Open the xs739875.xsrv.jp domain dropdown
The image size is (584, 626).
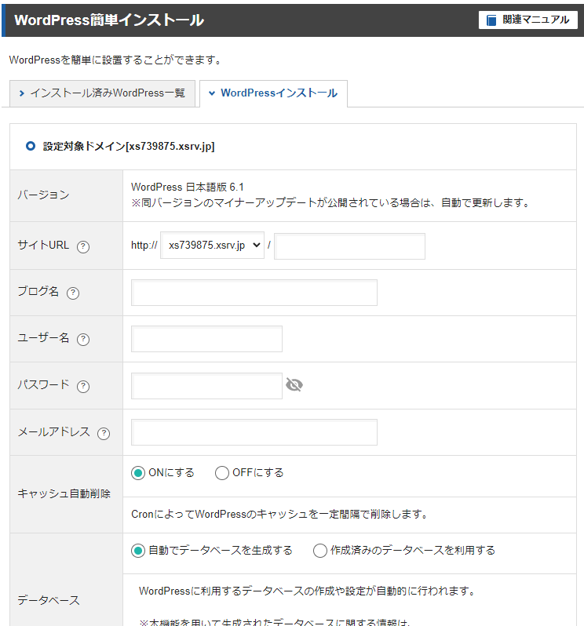pos(212,246)
